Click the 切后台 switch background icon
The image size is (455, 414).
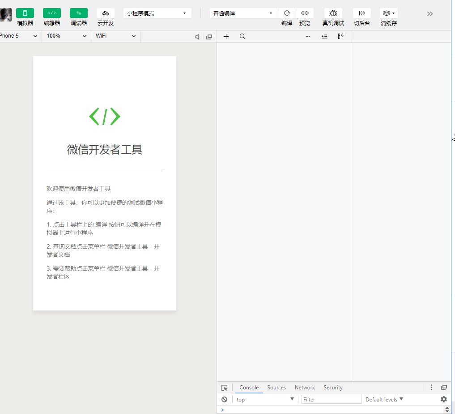point(362,13)
